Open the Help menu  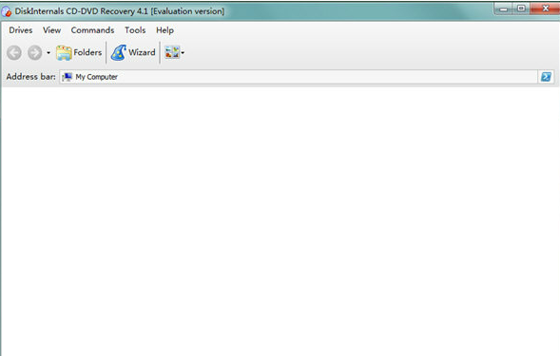click(164, 30)
